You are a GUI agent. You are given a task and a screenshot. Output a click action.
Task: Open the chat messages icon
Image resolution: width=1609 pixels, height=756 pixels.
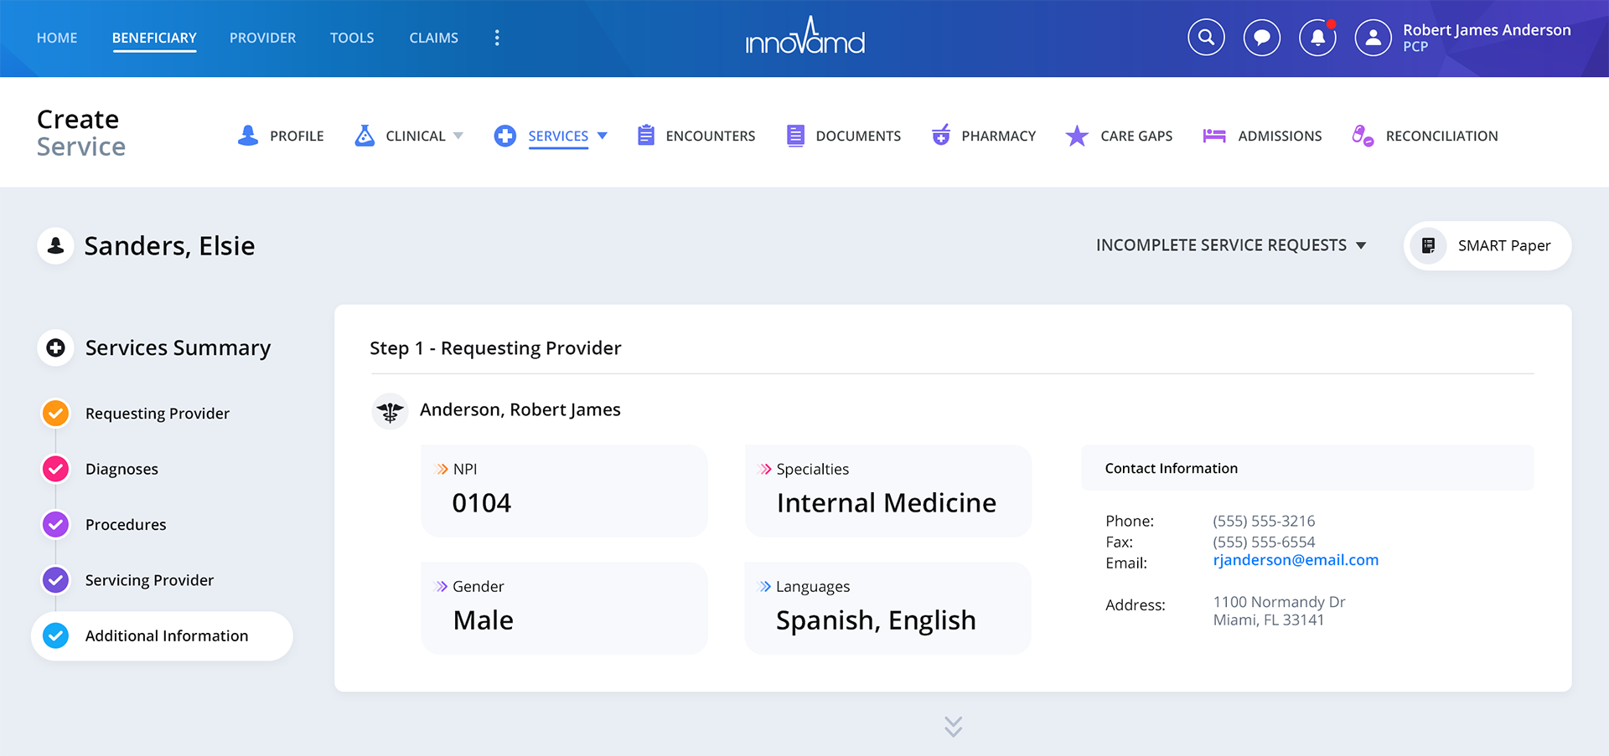(1262, 38)
